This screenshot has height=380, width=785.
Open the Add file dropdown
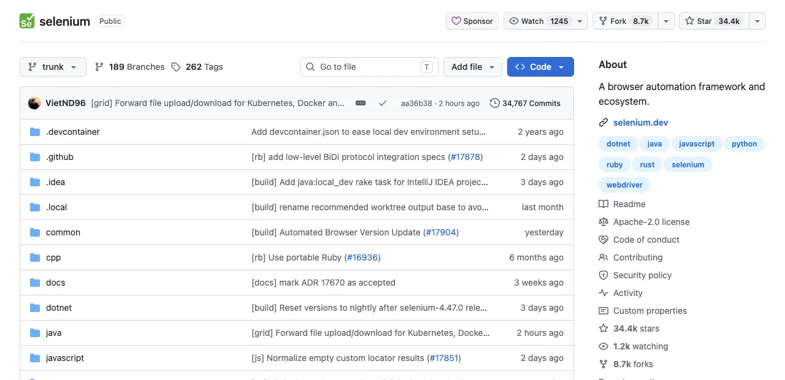[x=473, y=67]
